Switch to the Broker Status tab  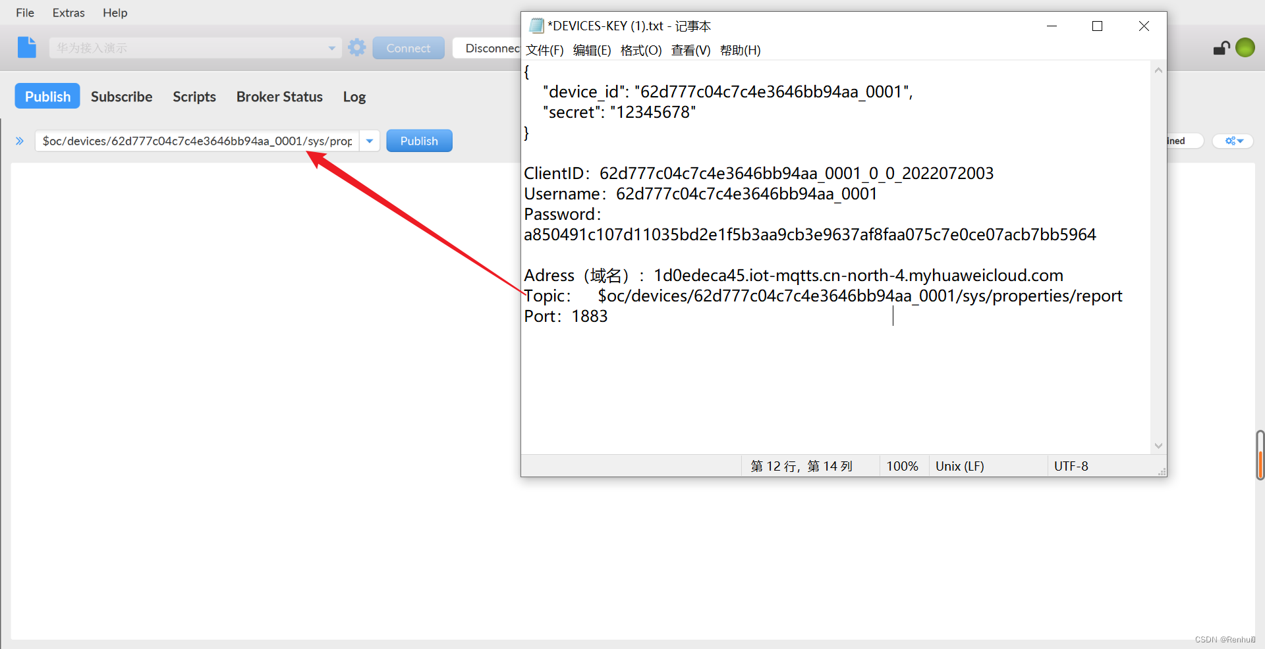point(279,97)
